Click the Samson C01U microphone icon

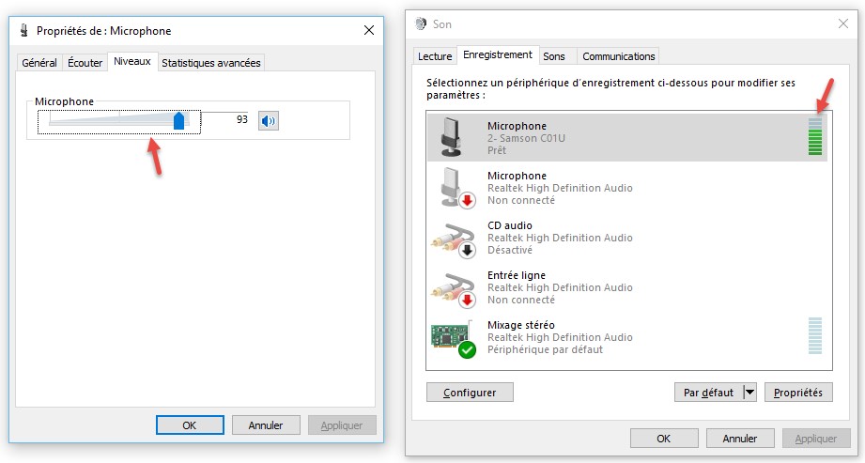[x=452, y=137]
